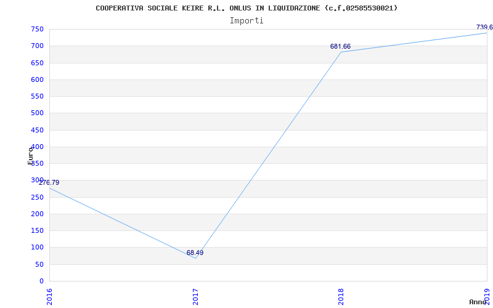Click the 0 y-axis tick label
Image resolution: width=493 pixels, height=308 pixels.
41,281
